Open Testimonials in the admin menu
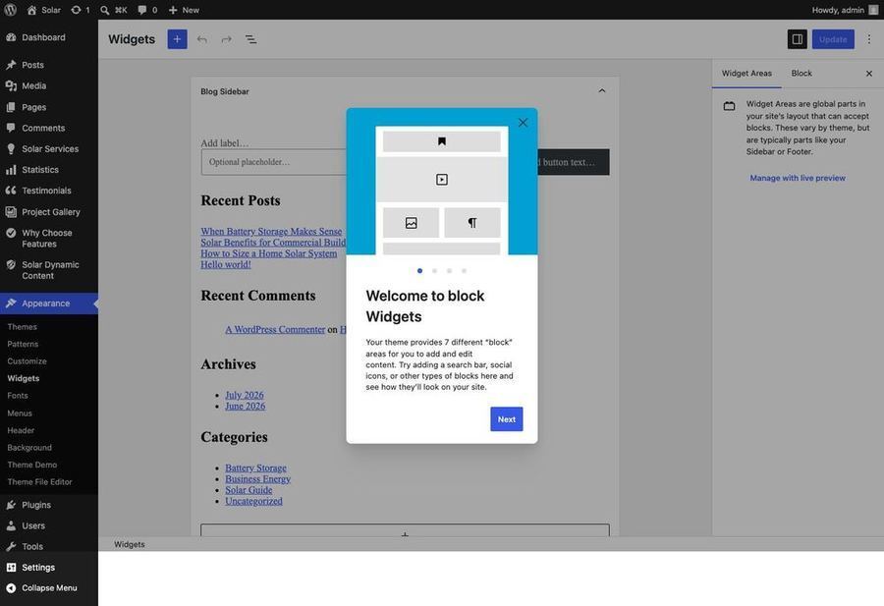This screenshot has width=884, height=606. tap(49, 191)
